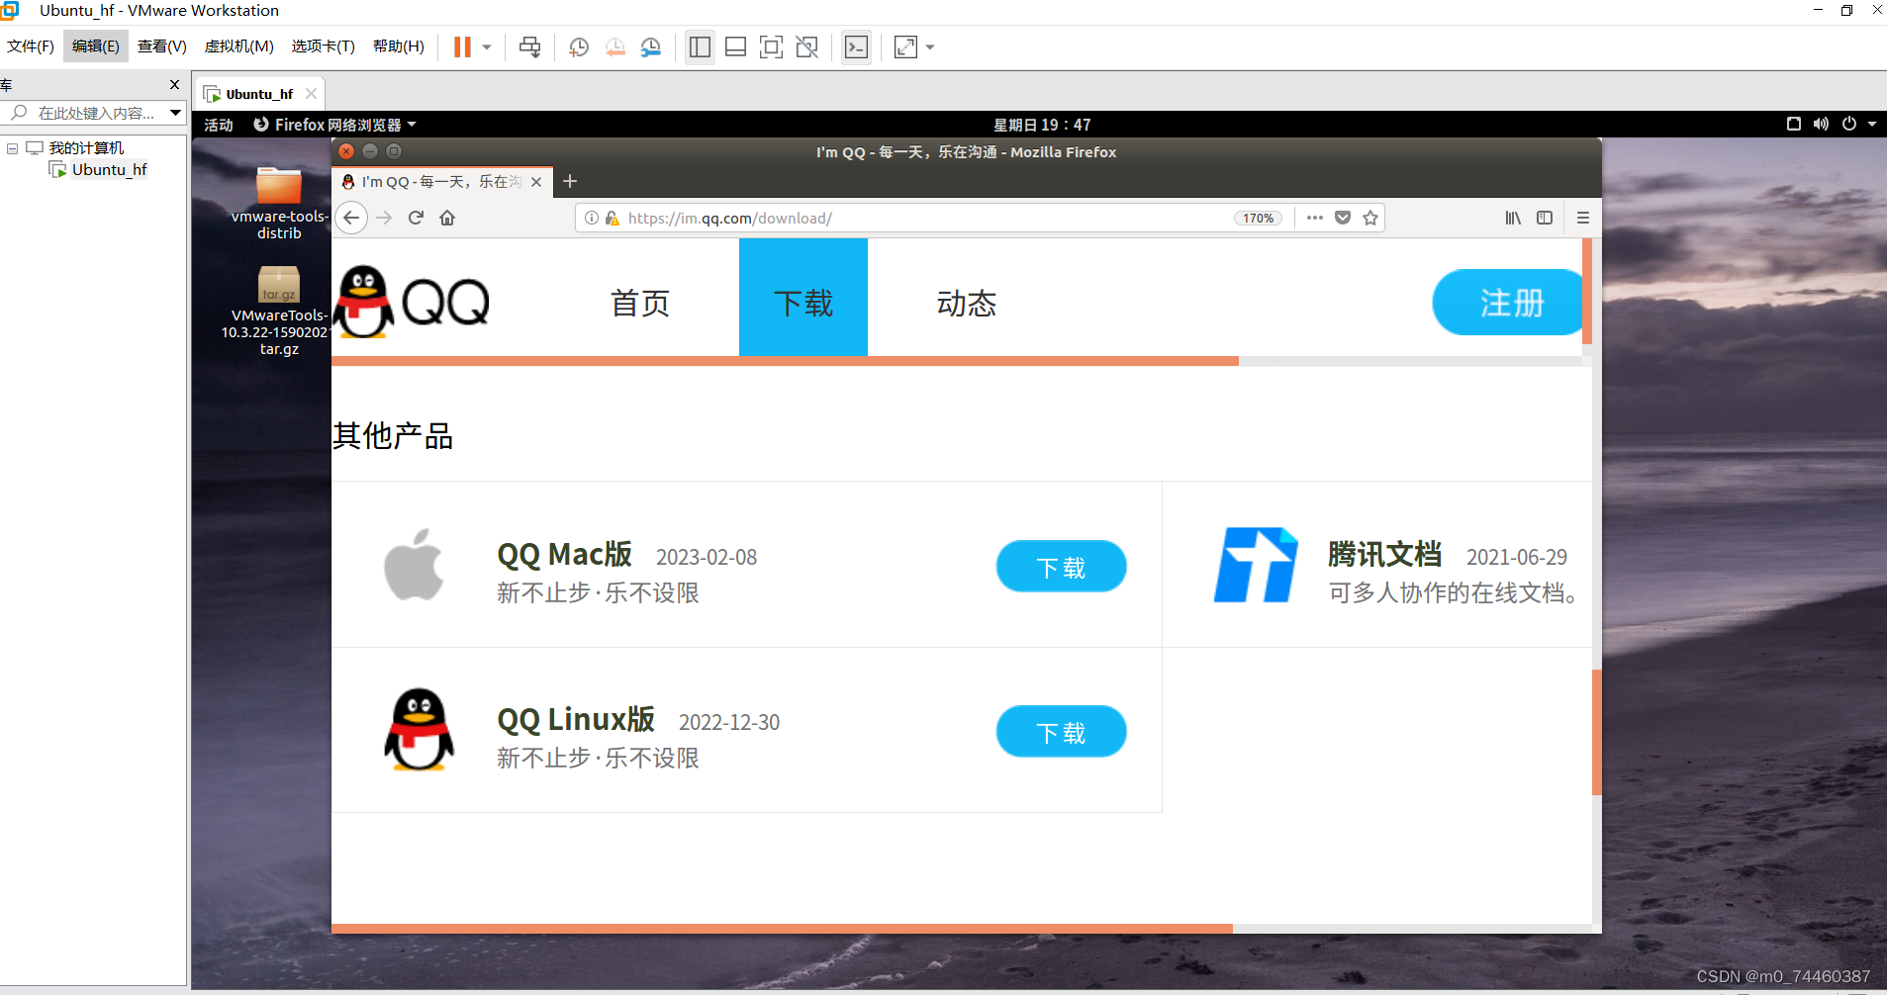Image resolution: width=1887 pixels, height=995 pixels.
Task: Reload the current page in Firefox
Action: pyautogui.click(x=415, y=218)
